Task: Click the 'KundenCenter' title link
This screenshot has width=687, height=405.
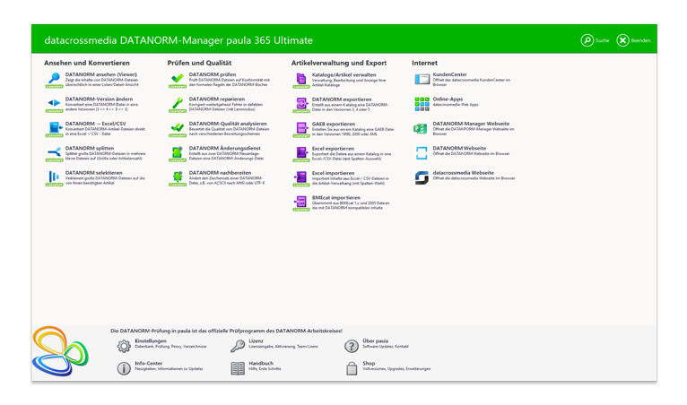Action: click(450, 74)
